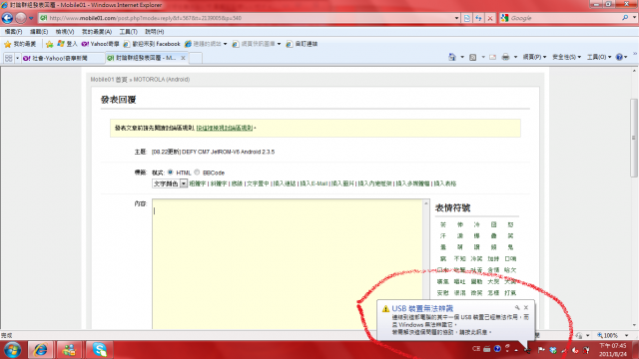This screenshot has height=359, width=639.
Task: Open the 說明(H) menu
Action: pyautogui.click(x=155, y=31)
